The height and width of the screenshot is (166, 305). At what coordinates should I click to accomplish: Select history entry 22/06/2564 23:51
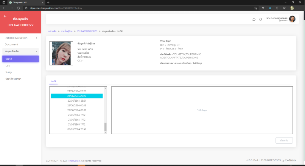coord(77,101)
